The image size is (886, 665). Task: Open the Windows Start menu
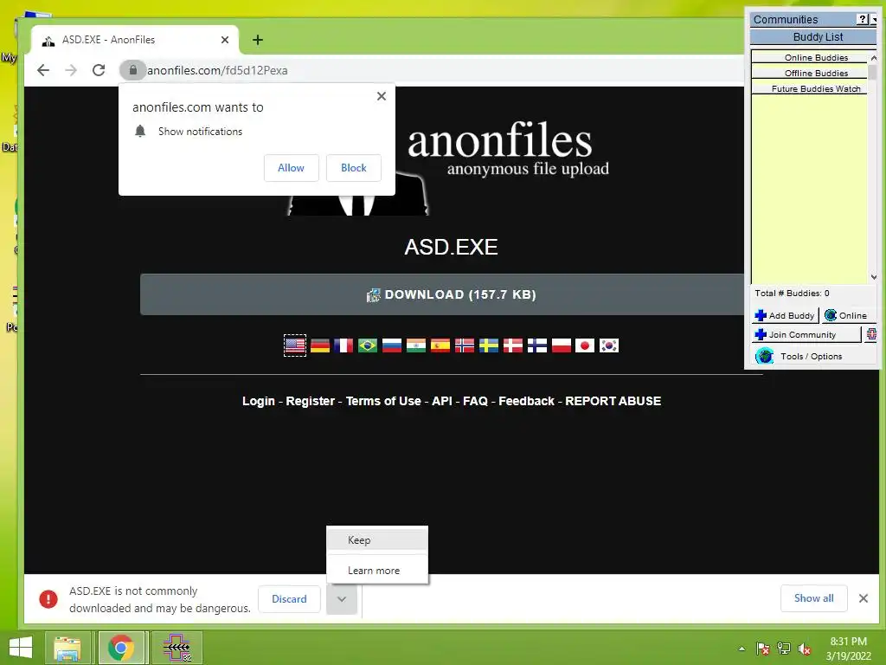pos(21,648)
